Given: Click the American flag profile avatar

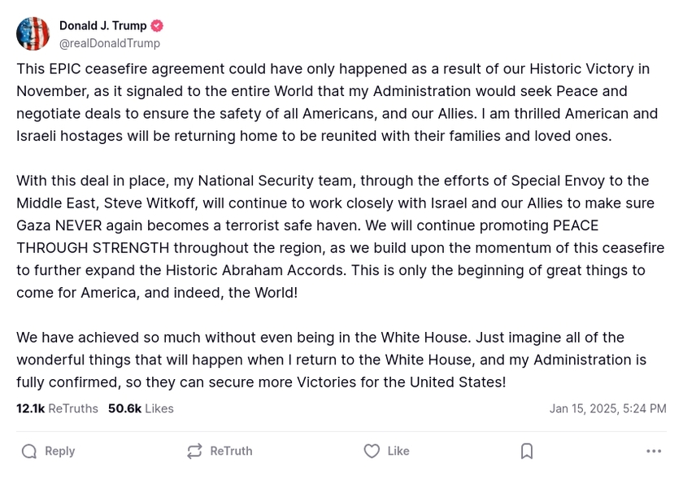Looking at the screenshot, I should (x=33, y=33).
